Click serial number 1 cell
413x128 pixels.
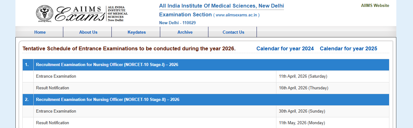tap(27, 65)
